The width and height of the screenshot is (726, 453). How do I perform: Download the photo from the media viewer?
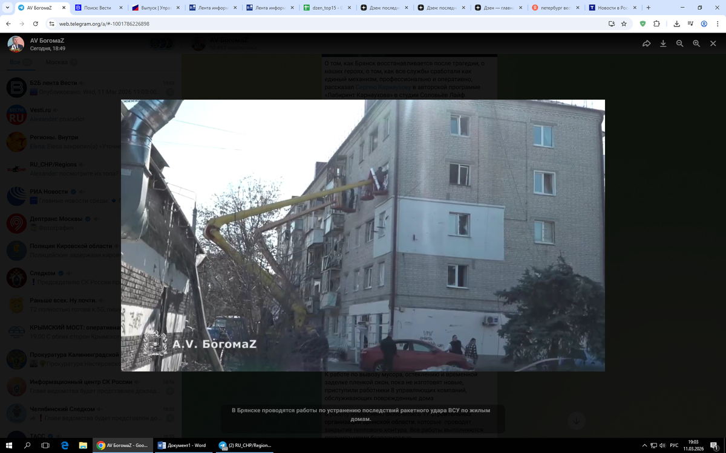point(663,43)
